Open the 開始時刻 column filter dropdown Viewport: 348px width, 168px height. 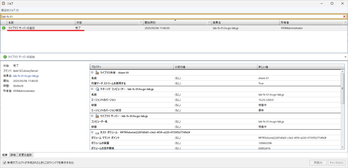209,22
